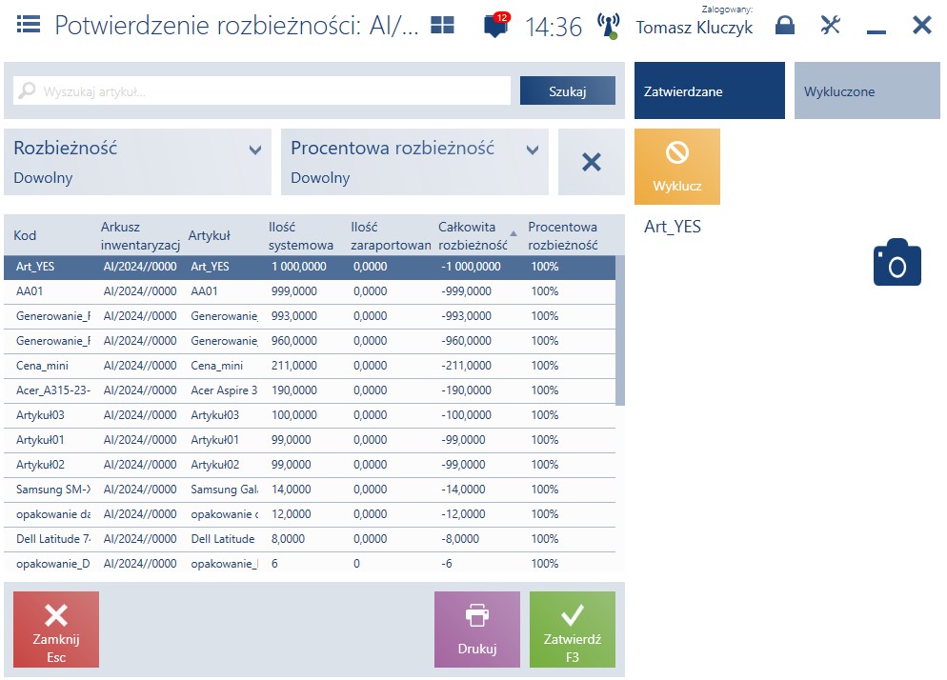Select the row with discrepancy -12,0000

click(310, 514)
